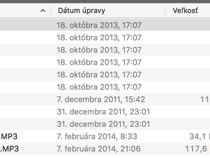Click the divider between date and size headers

[x=165, y=11]
